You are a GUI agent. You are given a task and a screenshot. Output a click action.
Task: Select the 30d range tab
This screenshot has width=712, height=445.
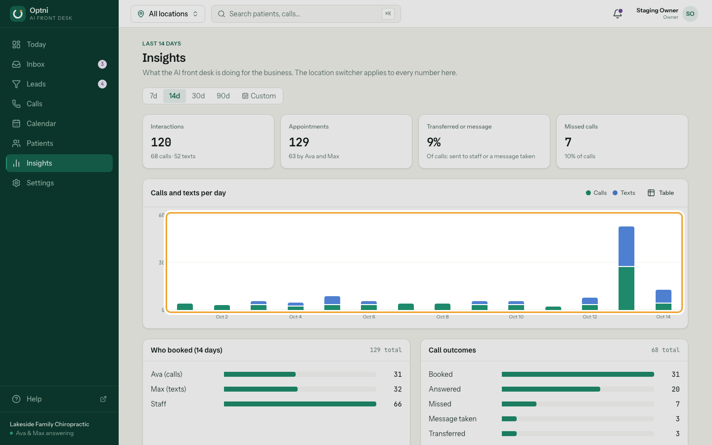coord(198,96)
